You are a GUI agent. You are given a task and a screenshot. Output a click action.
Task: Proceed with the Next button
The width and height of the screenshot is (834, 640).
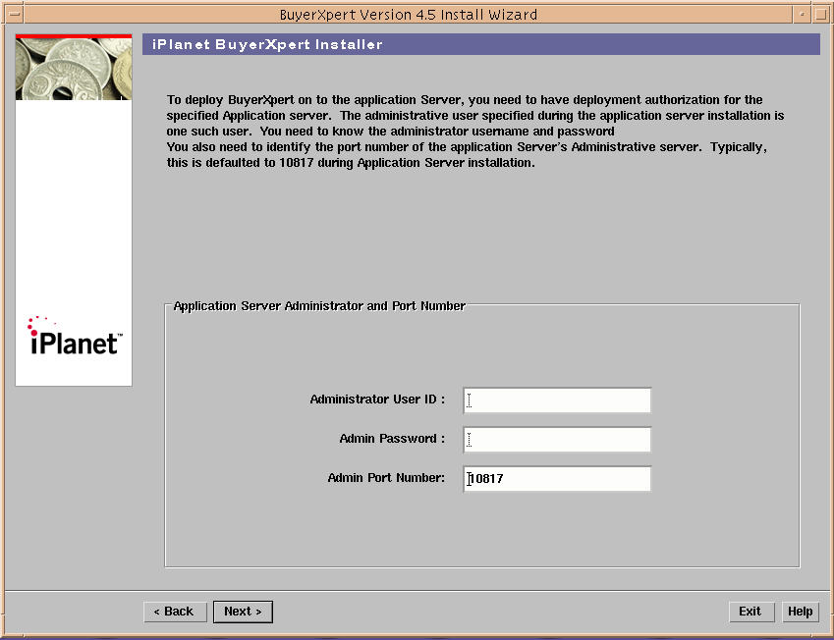[243, 612]
